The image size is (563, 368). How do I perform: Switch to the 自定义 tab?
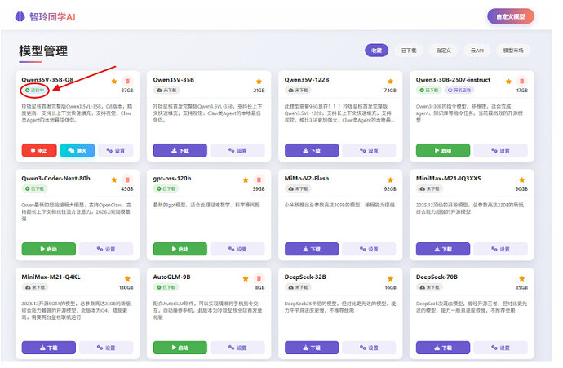pos(443,51)
